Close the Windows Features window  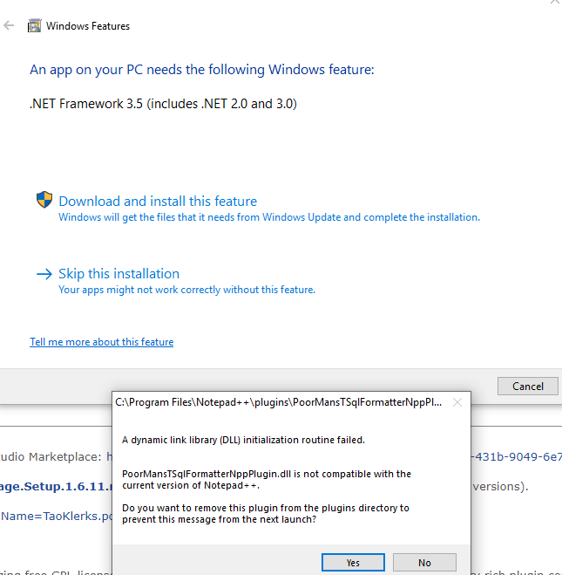click(x=555, y=2)
